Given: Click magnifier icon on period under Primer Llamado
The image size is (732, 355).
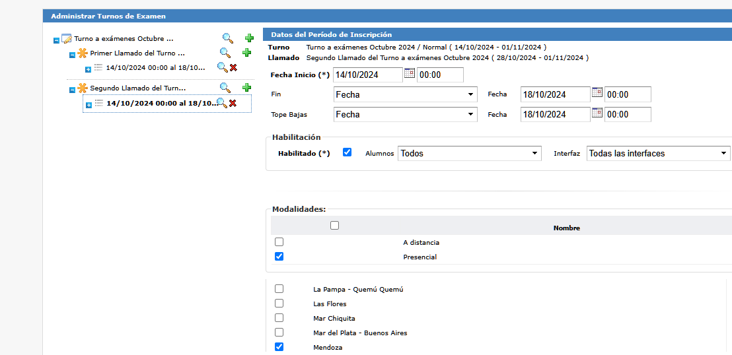Looking at the screenshot, I should (x=223, y=68).
